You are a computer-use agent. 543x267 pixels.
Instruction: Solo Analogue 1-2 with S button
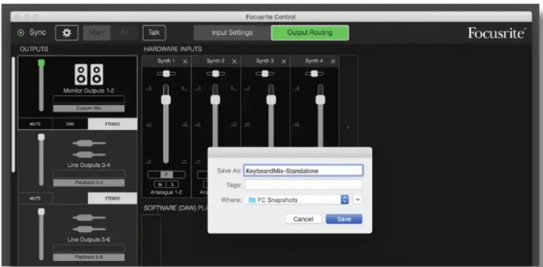tap(171, 184)
